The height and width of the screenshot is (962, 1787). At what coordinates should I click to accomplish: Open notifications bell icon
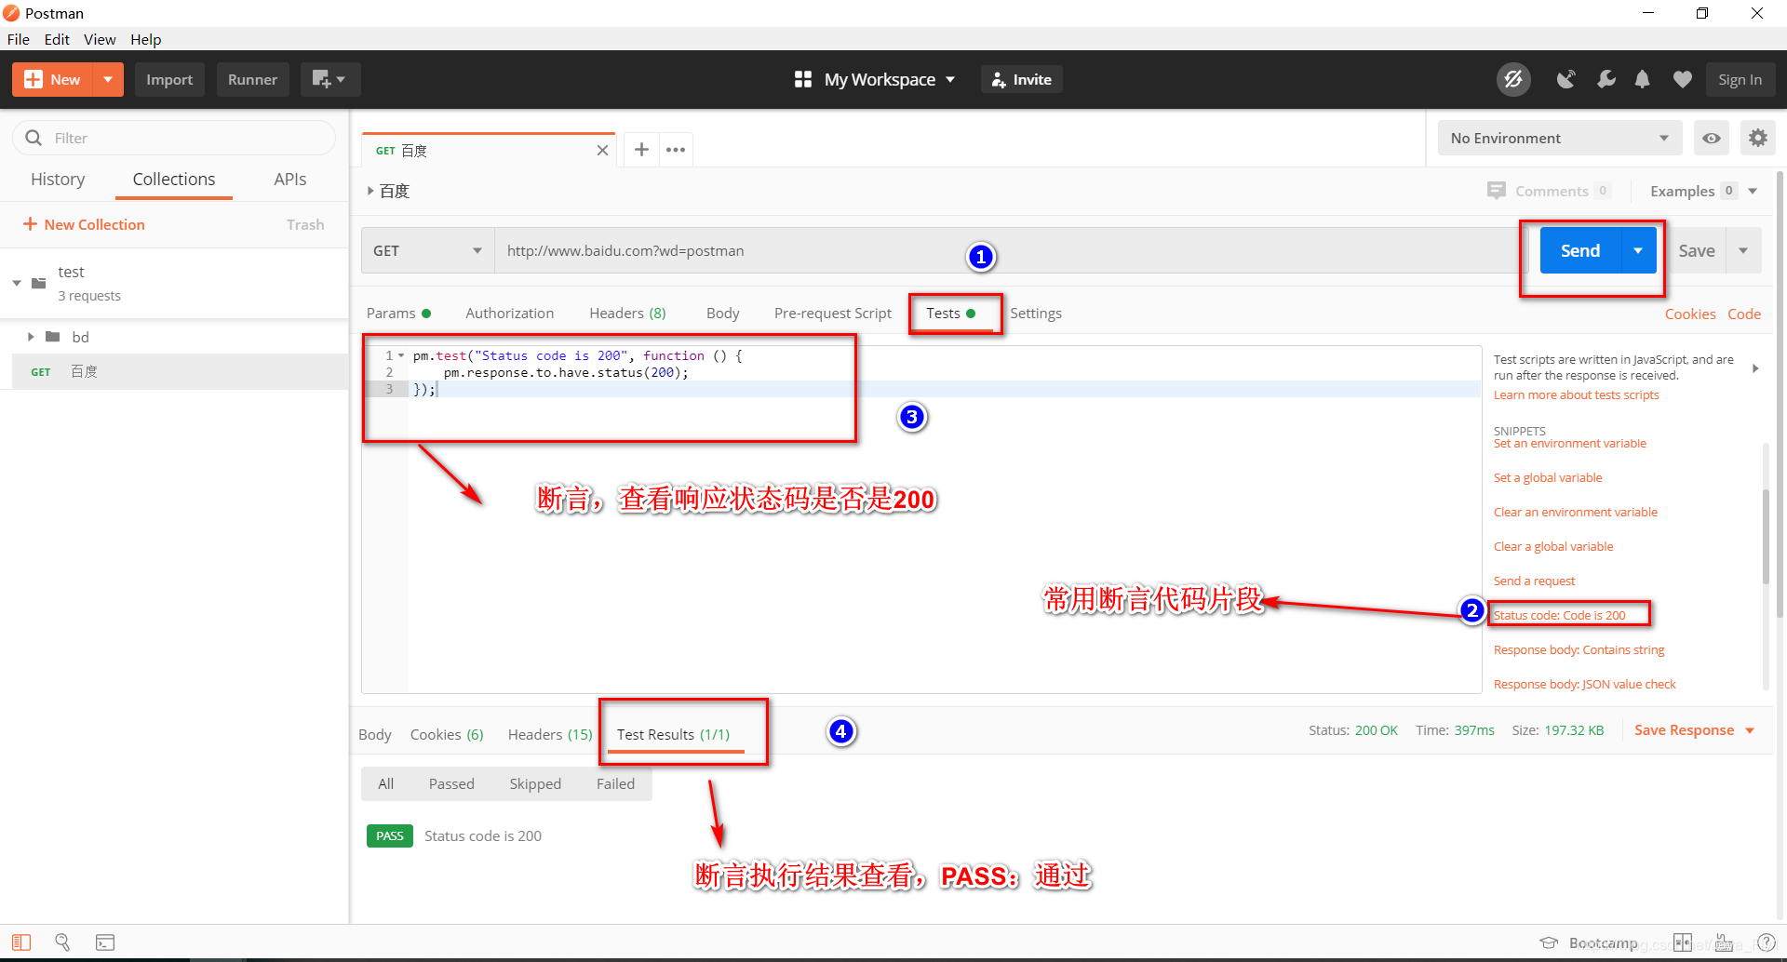pyautogui.click(x=1643, y=80)
